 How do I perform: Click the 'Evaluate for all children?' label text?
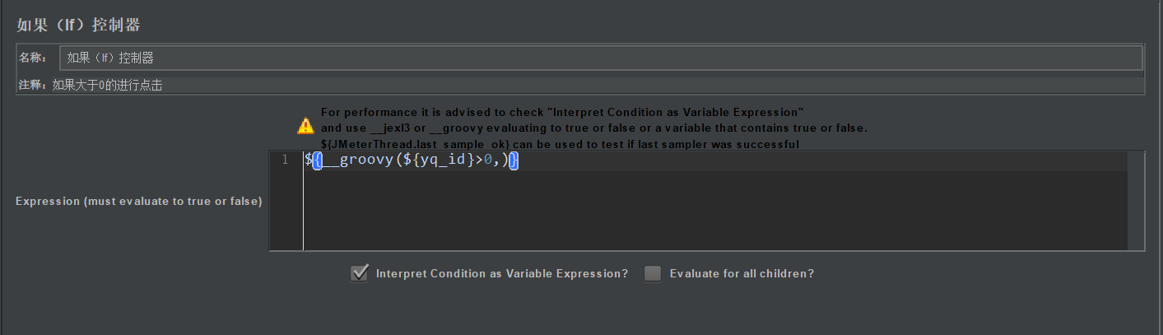click(742, 273)
